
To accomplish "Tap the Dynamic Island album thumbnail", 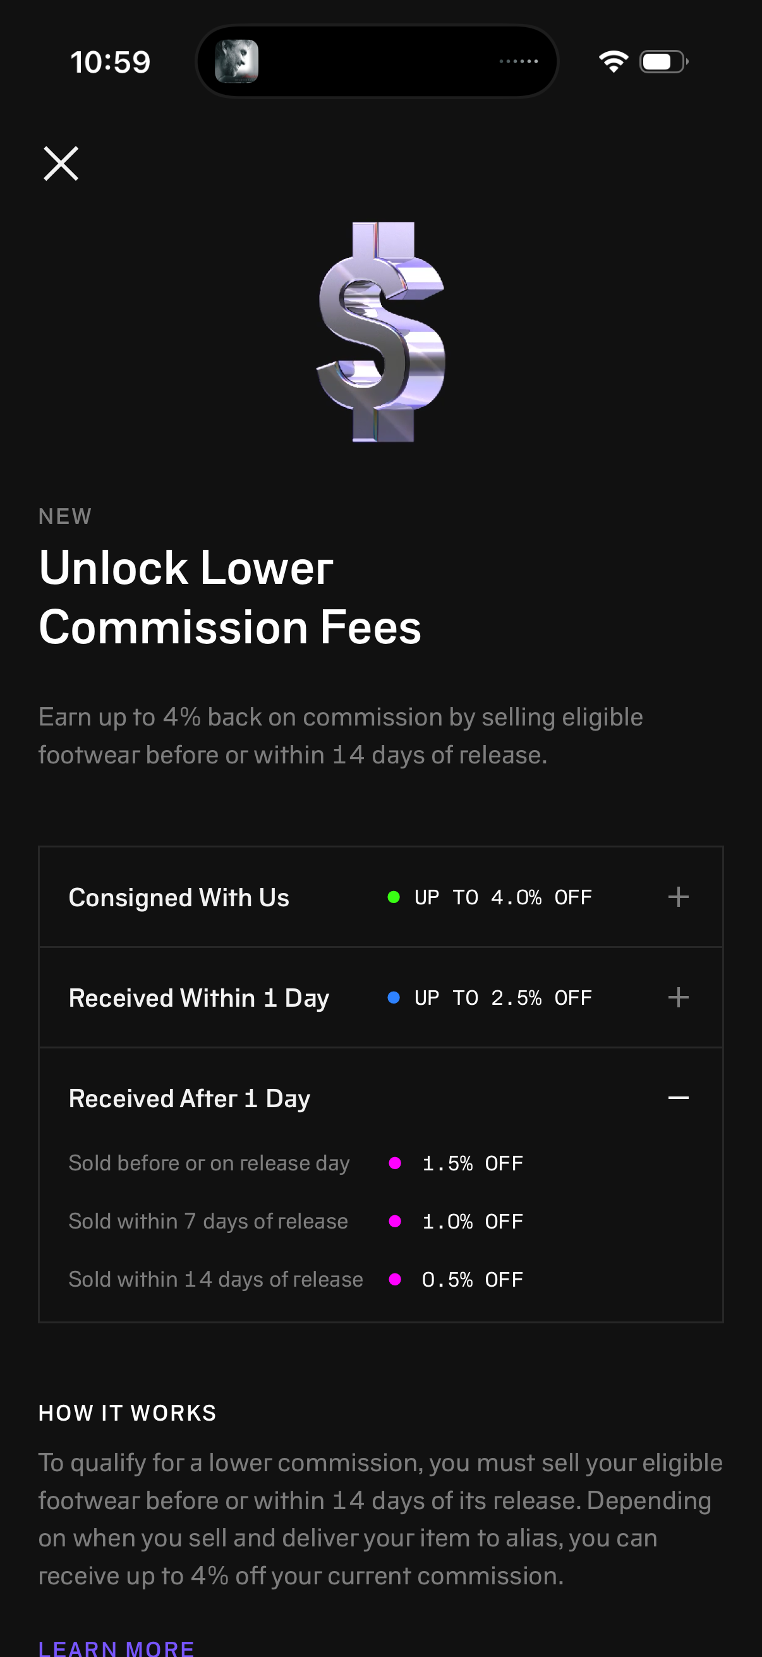I will click(x=237, y=62).
